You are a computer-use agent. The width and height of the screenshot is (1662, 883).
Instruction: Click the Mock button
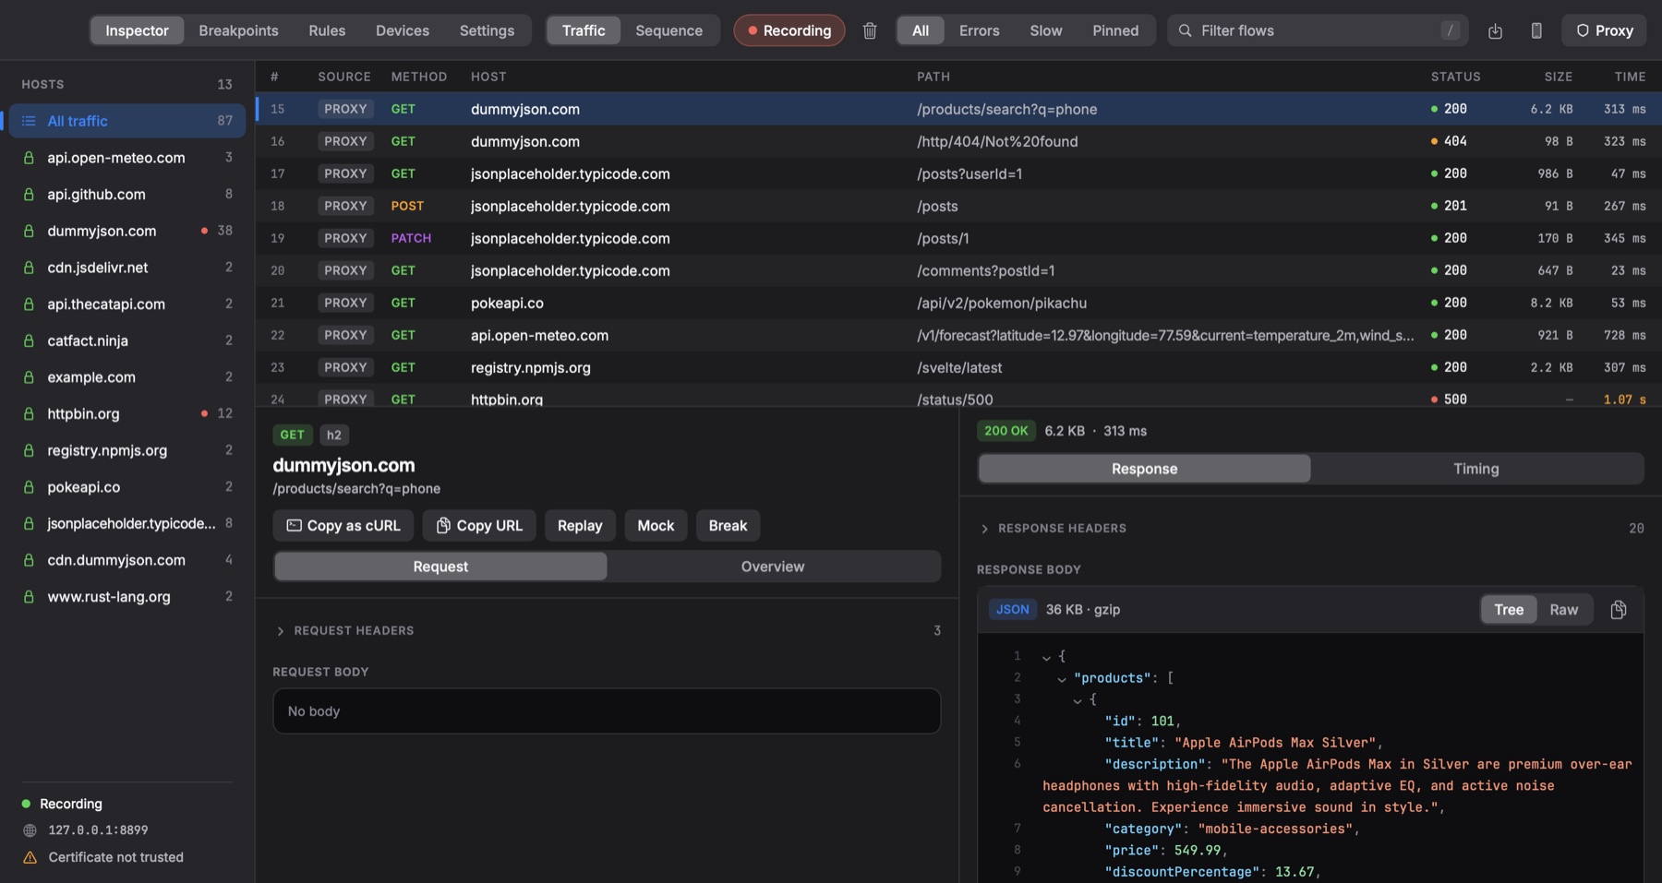[x=656, y=526]
